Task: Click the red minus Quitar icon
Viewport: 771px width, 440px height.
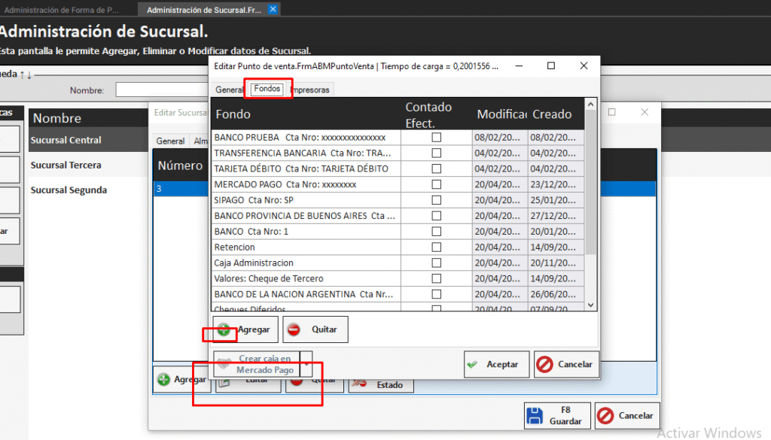Action: (x=294, y=329)
